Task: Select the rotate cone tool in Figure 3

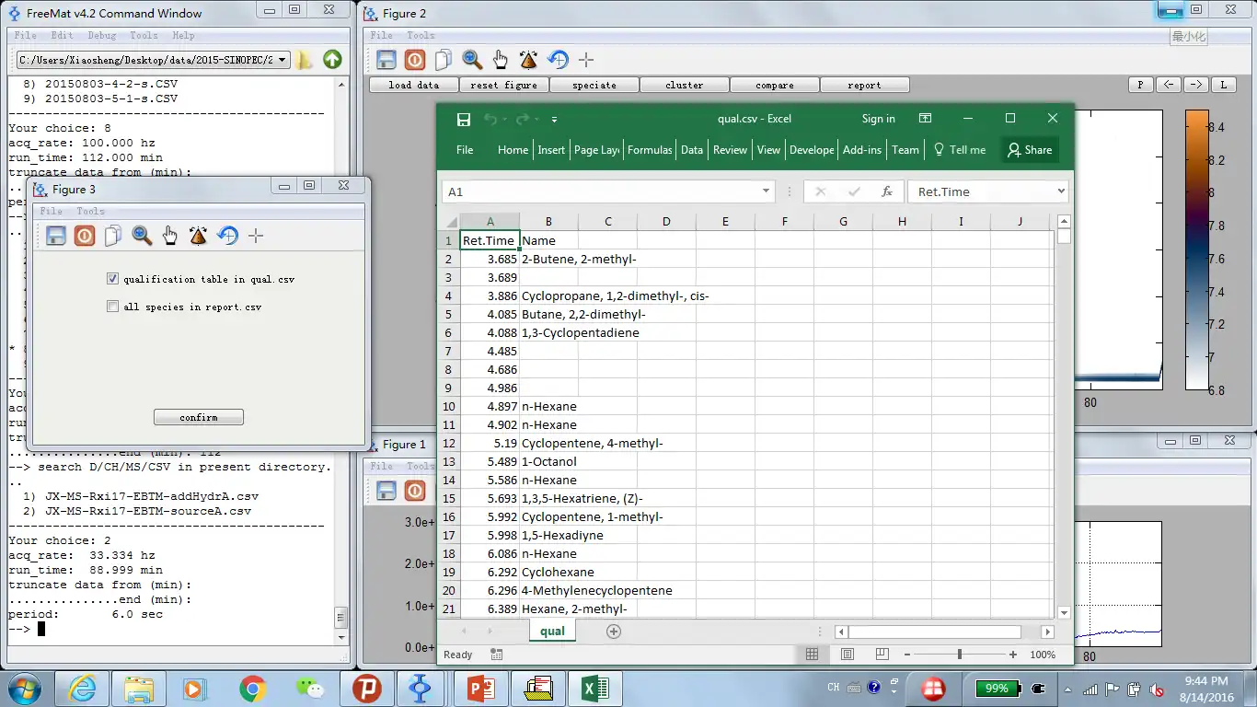Action: pyautogui.click(x=199, y=236)
